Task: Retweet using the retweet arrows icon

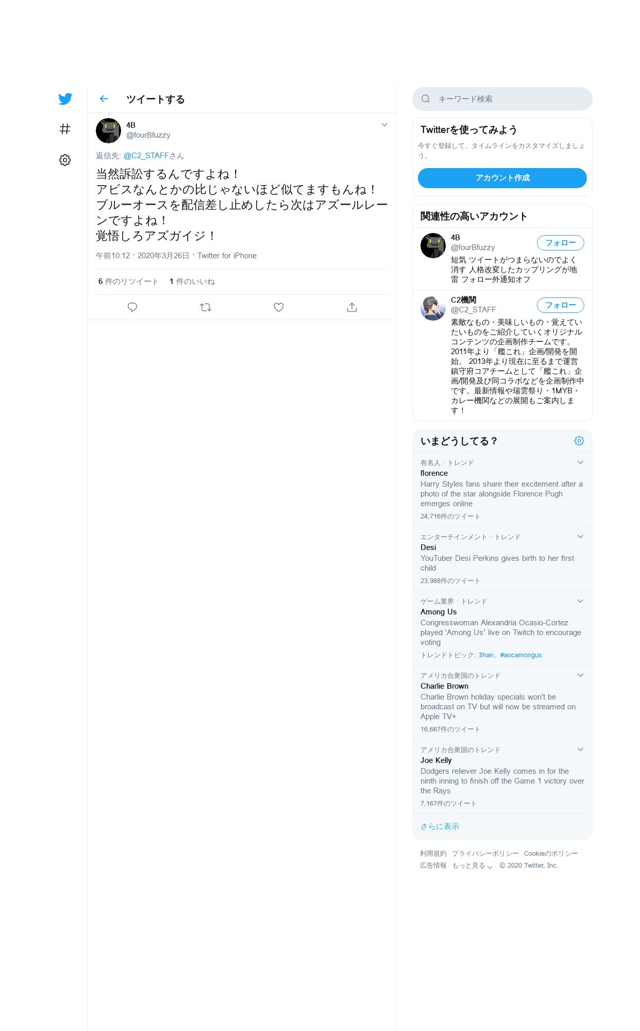Action: point(206,307)
